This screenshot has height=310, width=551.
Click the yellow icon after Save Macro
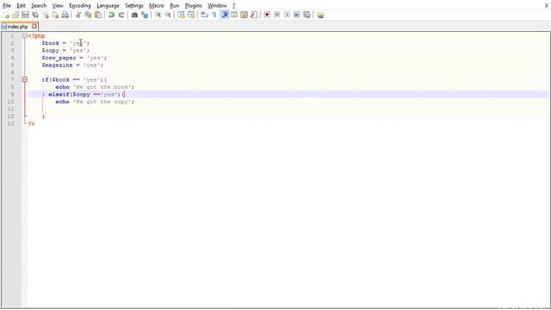point(320,15)
